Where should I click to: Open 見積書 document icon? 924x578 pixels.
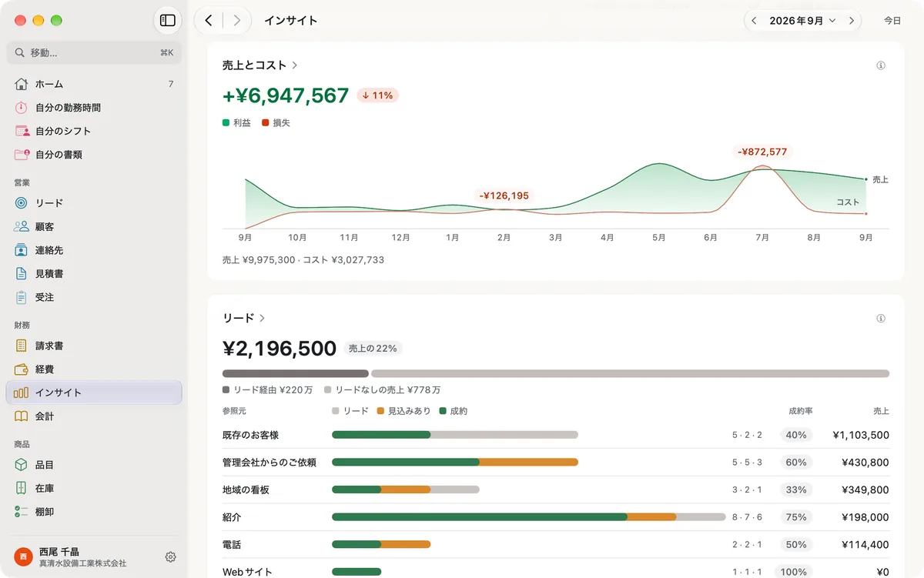pyautogui.click(x=22, y=274)
